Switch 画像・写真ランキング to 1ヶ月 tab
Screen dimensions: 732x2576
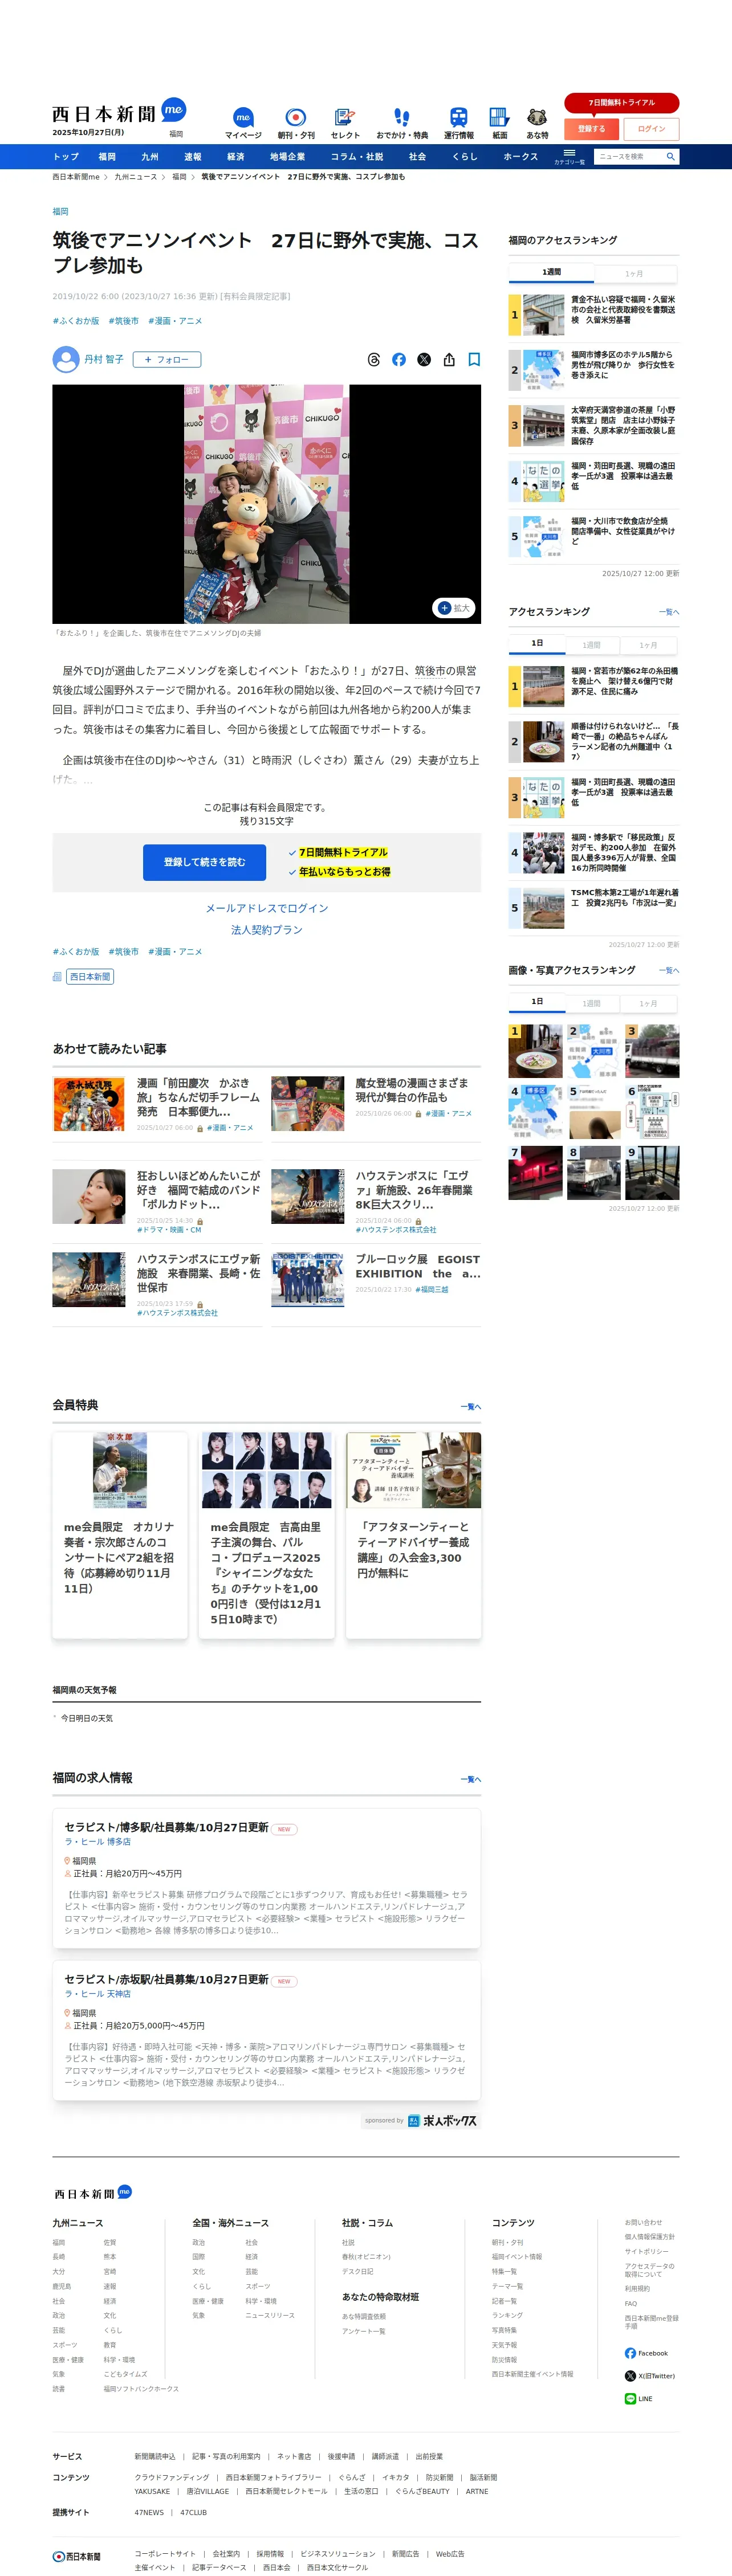click(x=649, y=1003)
